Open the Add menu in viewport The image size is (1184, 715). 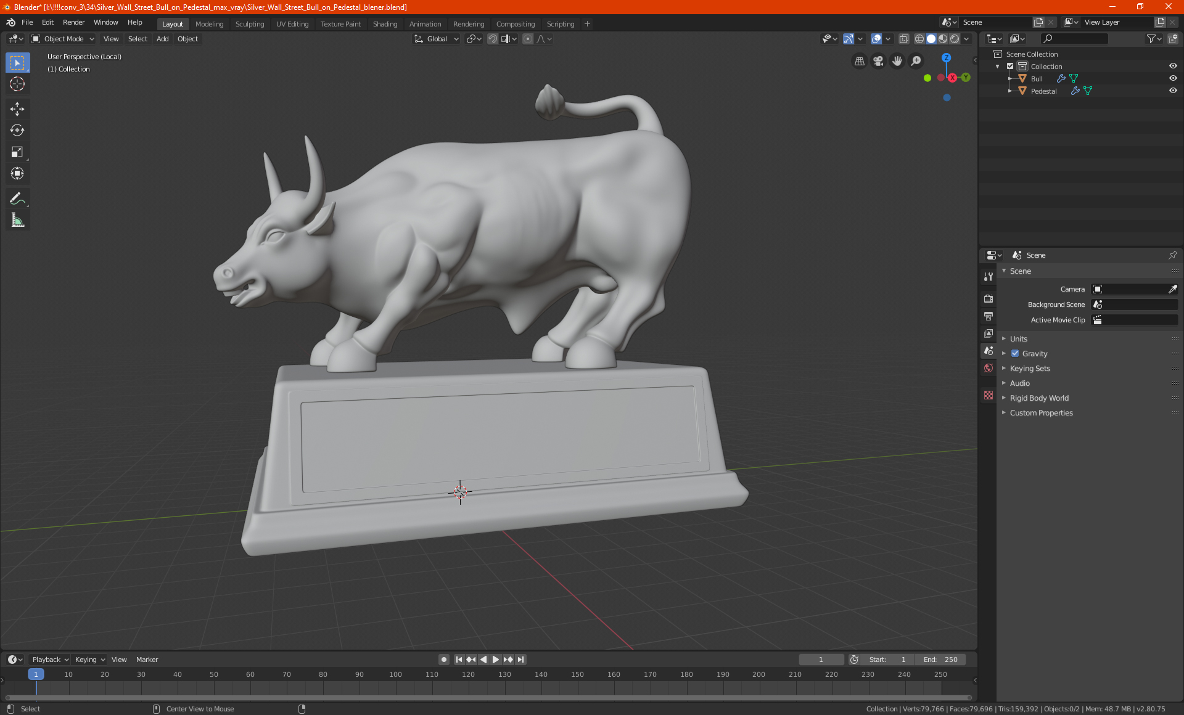pos(162,39)
